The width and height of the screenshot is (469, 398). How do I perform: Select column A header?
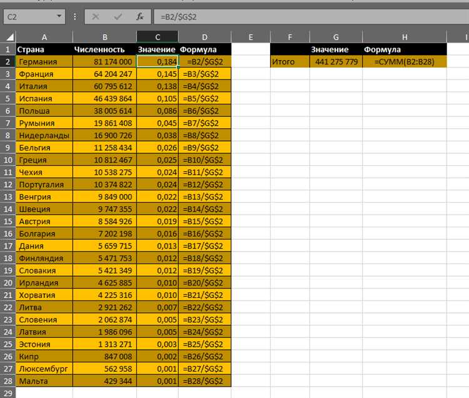(x=44, y=37)
